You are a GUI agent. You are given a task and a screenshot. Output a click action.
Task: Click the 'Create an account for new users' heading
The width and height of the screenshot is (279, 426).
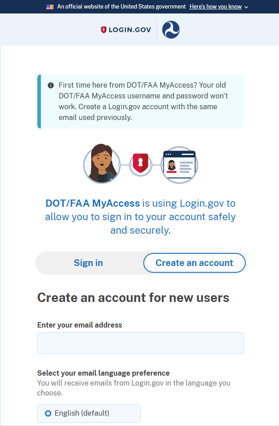133,297
